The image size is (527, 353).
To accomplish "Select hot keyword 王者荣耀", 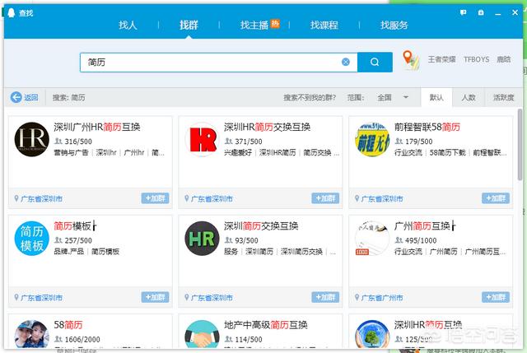I will [x=441, y=60].
